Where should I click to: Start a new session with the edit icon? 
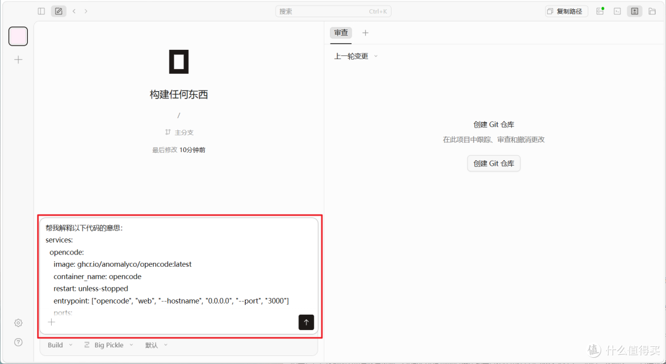click(59, 11)
